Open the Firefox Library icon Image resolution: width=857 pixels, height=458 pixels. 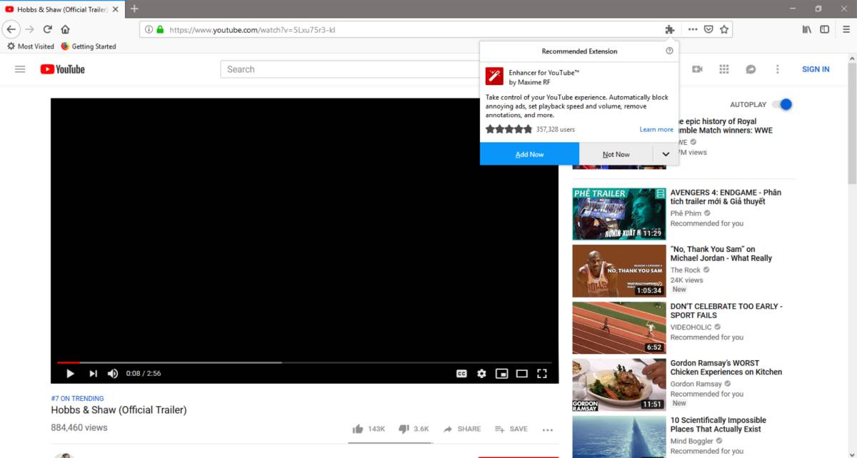pos(807,29)
